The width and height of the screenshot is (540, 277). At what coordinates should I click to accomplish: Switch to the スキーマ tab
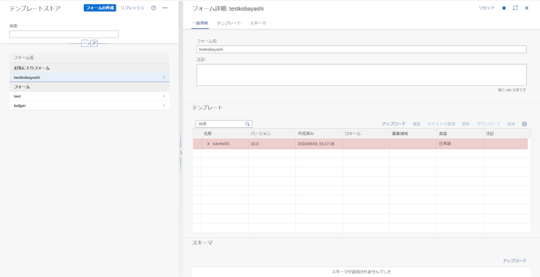point(258,23)
